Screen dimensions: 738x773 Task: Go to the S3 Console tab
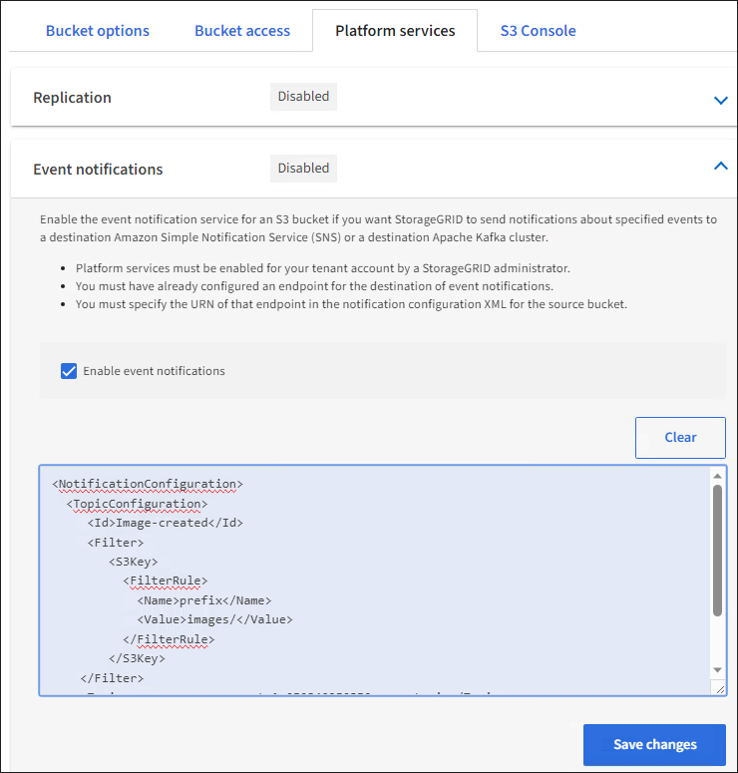pyautogui.click(x=538, y=31)
